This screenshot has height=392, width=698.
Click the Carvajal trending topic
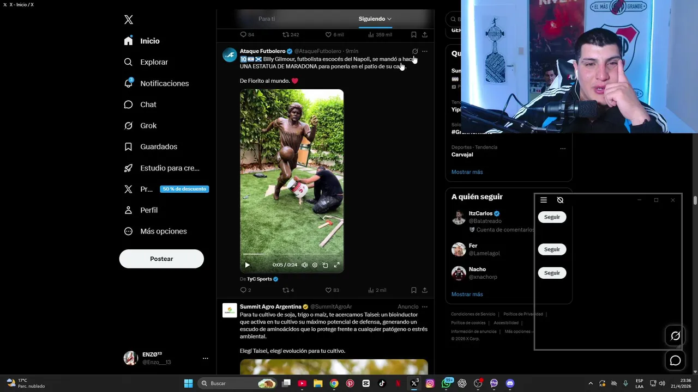tap(462, 155)
